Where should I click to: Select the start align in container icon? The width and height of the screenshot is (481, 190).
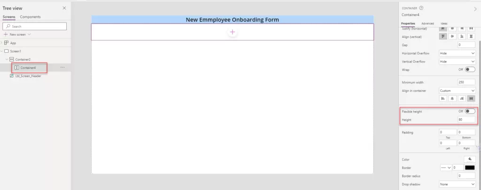click(x=442, y=99)
